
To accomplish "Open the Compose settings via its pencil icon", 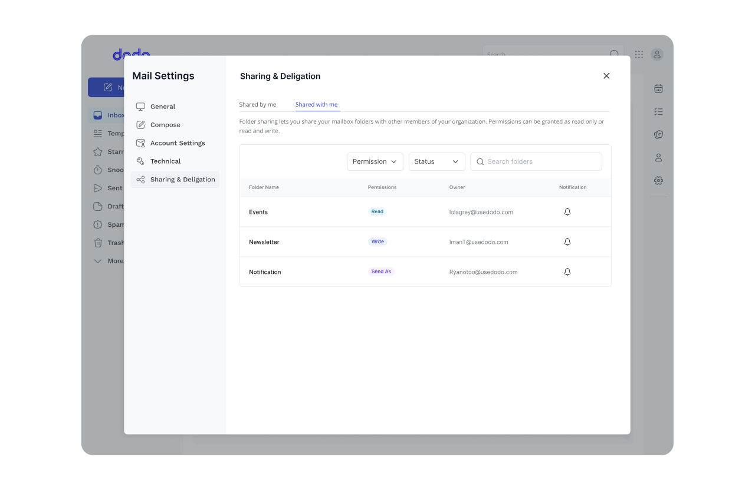I will [x=140, y=124].
